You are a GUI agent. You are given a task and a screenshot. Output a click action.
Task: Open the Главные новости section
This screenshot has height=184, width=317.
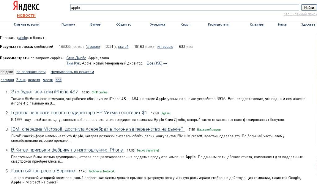(26, 25)
